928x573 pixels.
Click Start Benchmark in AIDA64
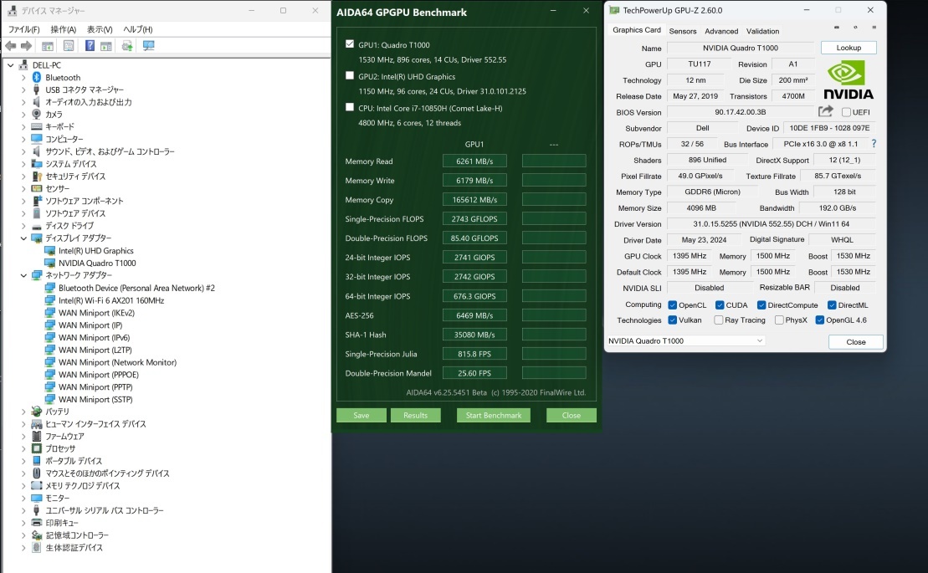click(x=494, y=415)
